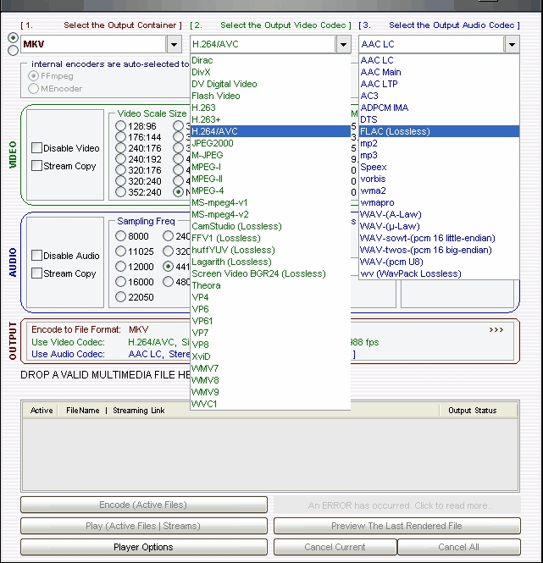543x563 pixels.
Task: Choose MPEG-4 video codec
Action: (270, 190)
